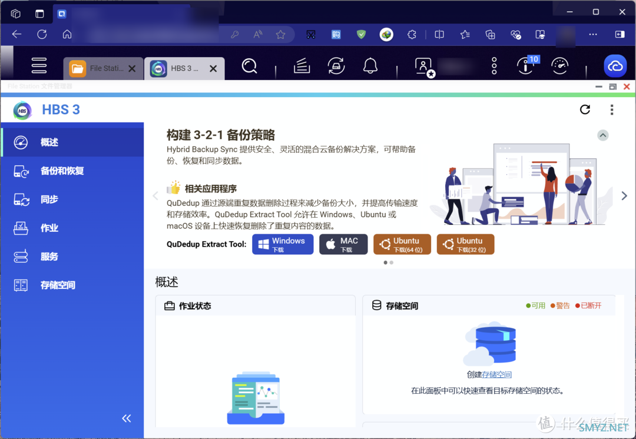Click the green shield extension icon
Viewport: 636px width, 439px height.
coord(361,35)
